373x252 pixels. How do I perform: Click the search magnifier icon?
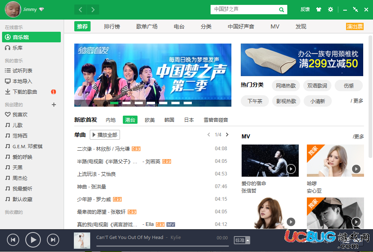click(282, 10)
